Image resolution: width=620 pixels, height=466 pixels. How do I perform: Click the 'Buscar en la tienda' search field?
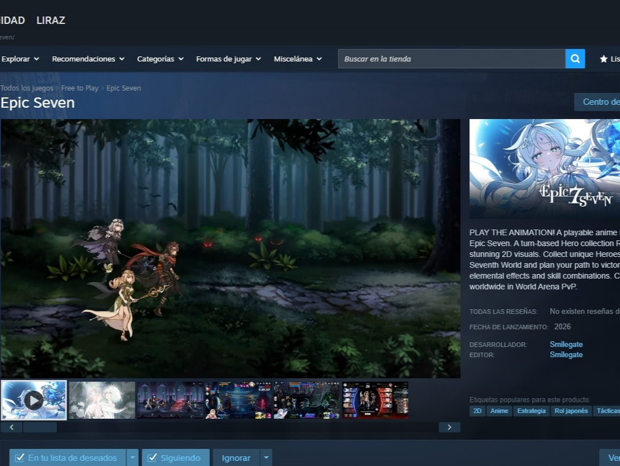[452, 59]
